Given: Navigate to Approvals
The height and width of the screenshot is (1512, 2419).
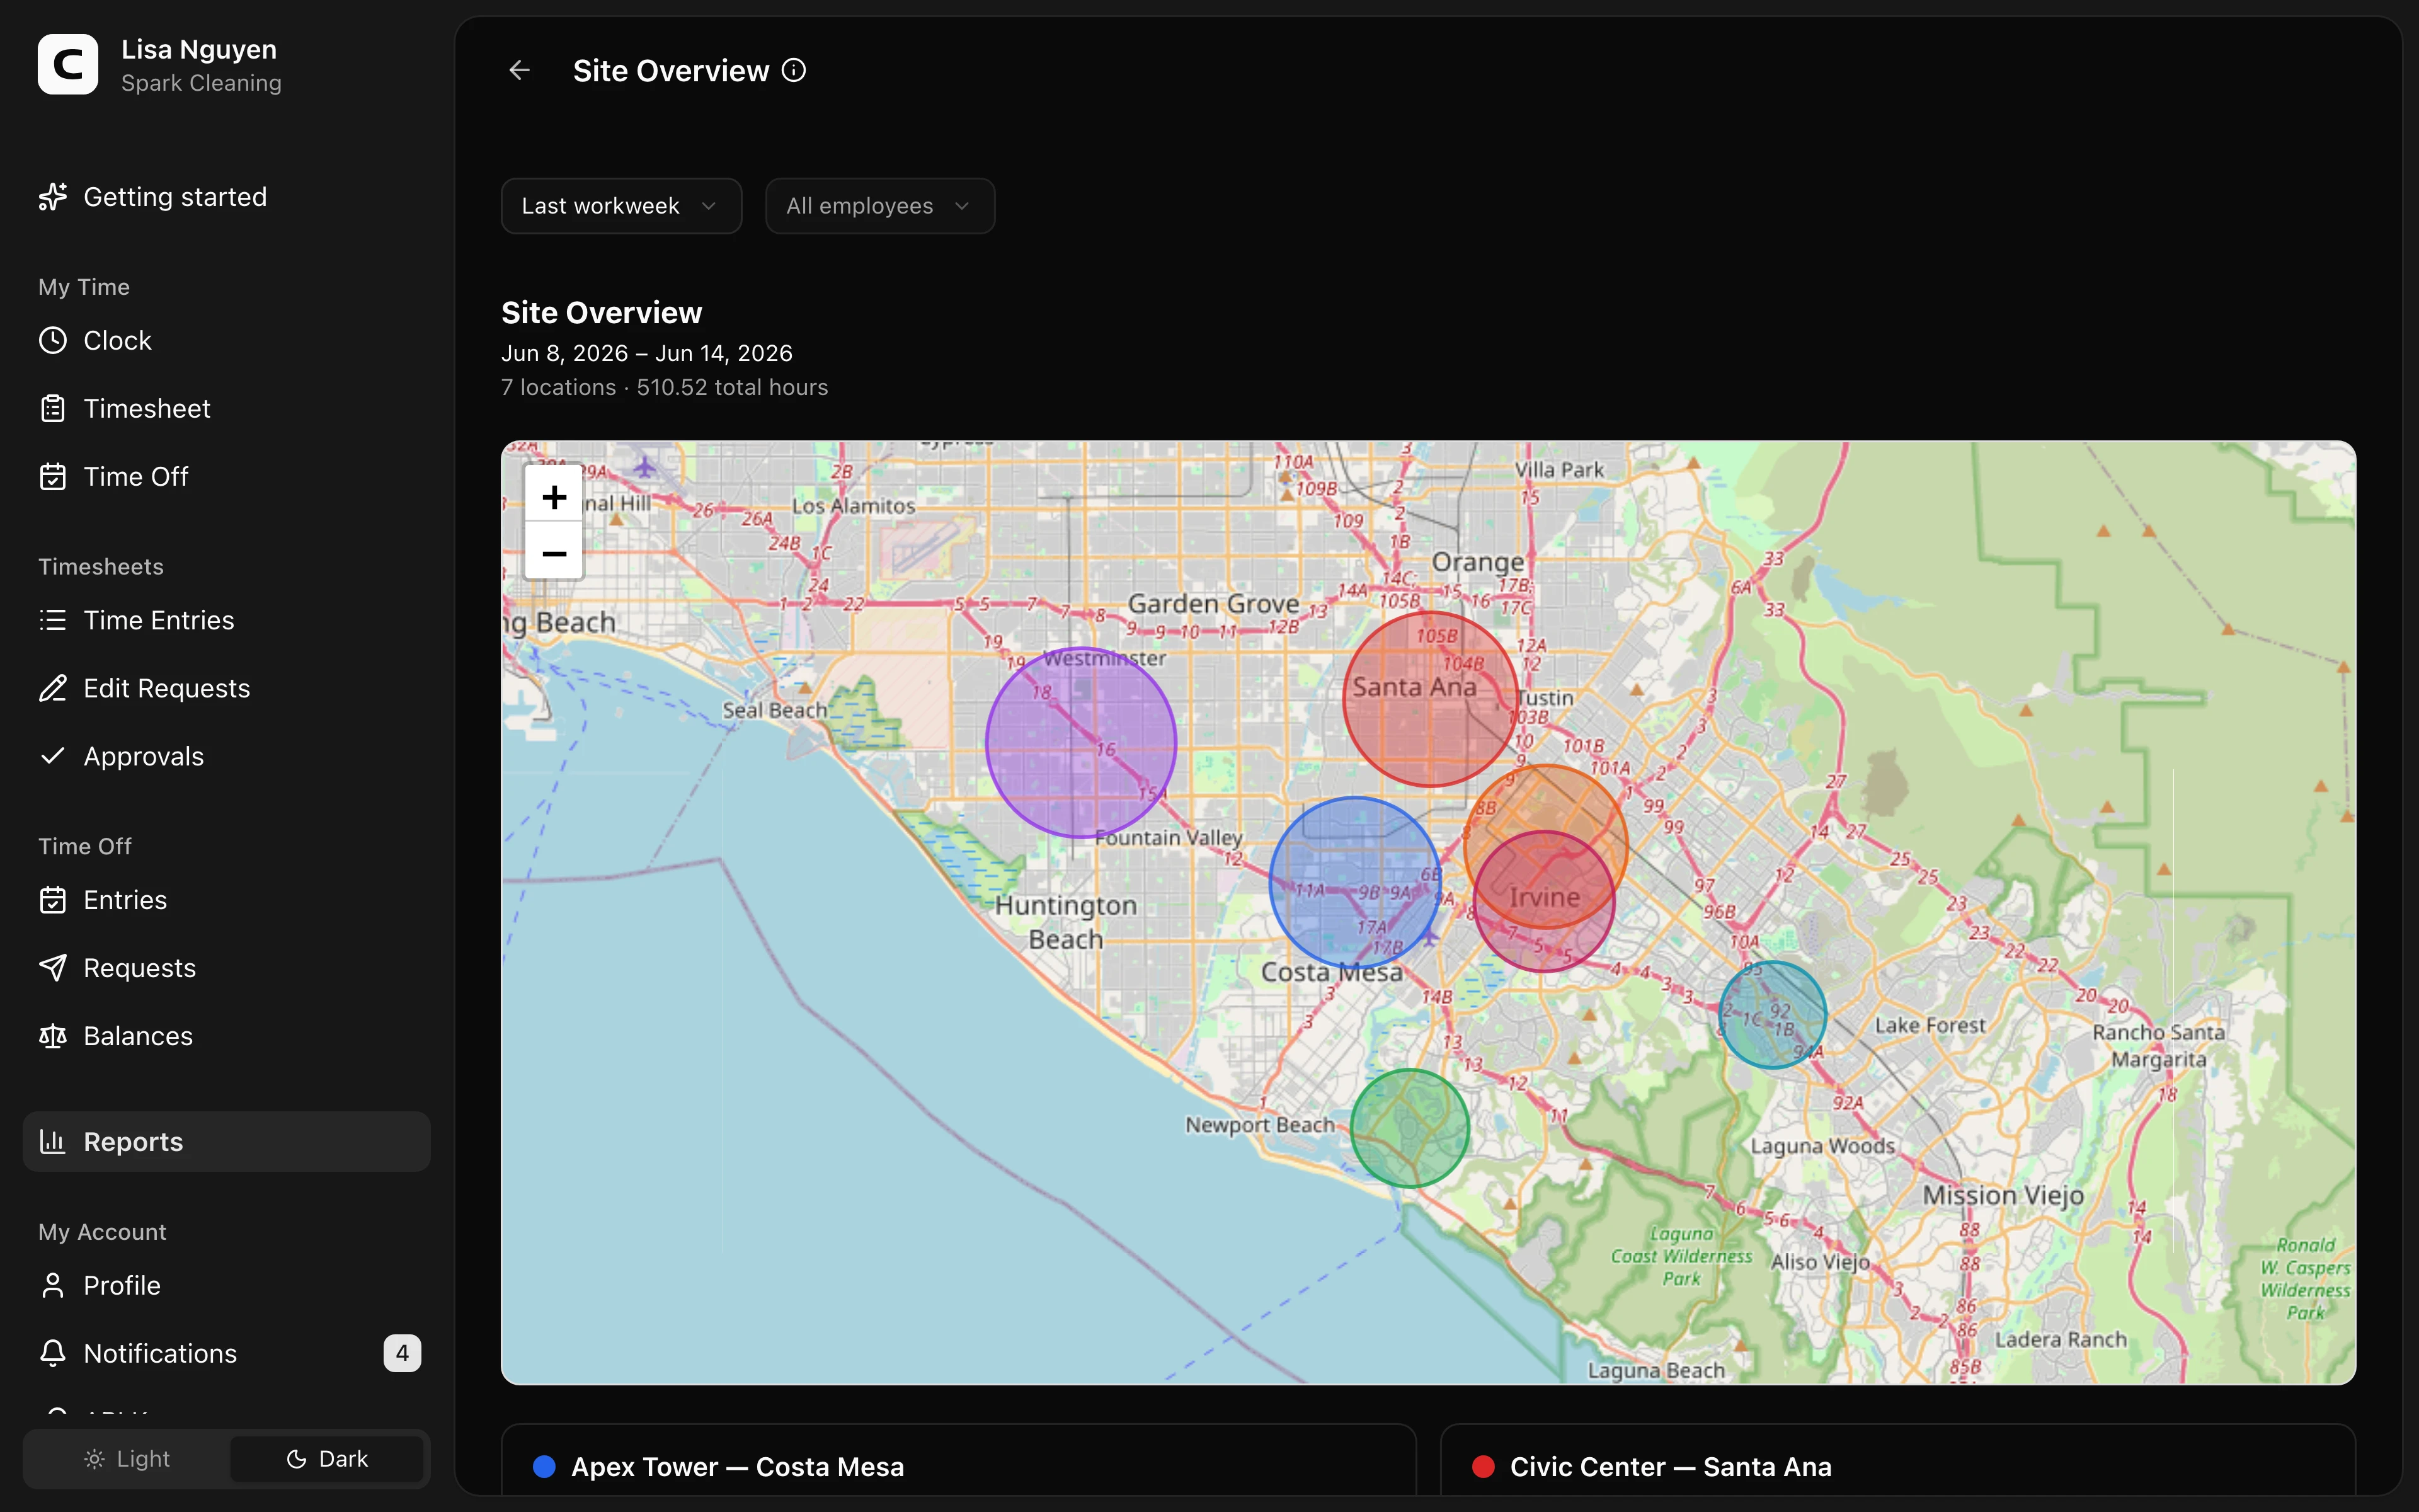Looking at the screenshot, I should [226, 756].
